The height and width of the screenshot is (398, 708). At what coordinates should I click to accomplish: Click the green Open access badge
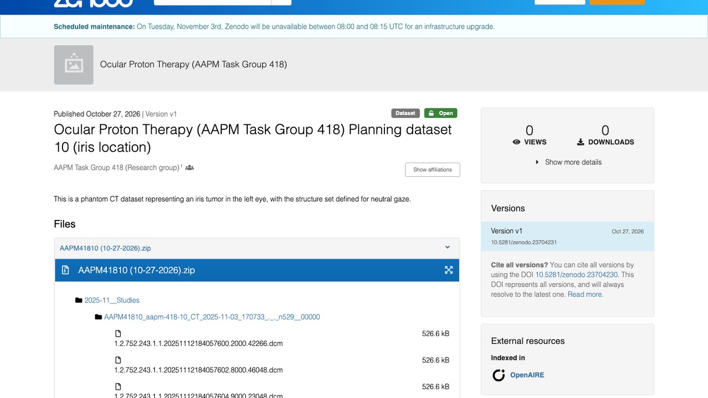[x=441, y=113]
